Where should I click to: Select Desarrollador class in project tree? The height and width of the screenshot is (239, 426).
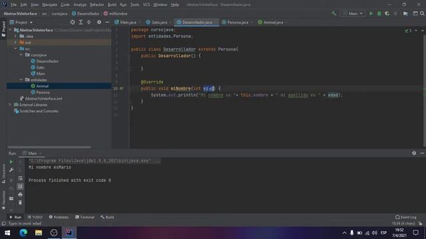point(47,61)
